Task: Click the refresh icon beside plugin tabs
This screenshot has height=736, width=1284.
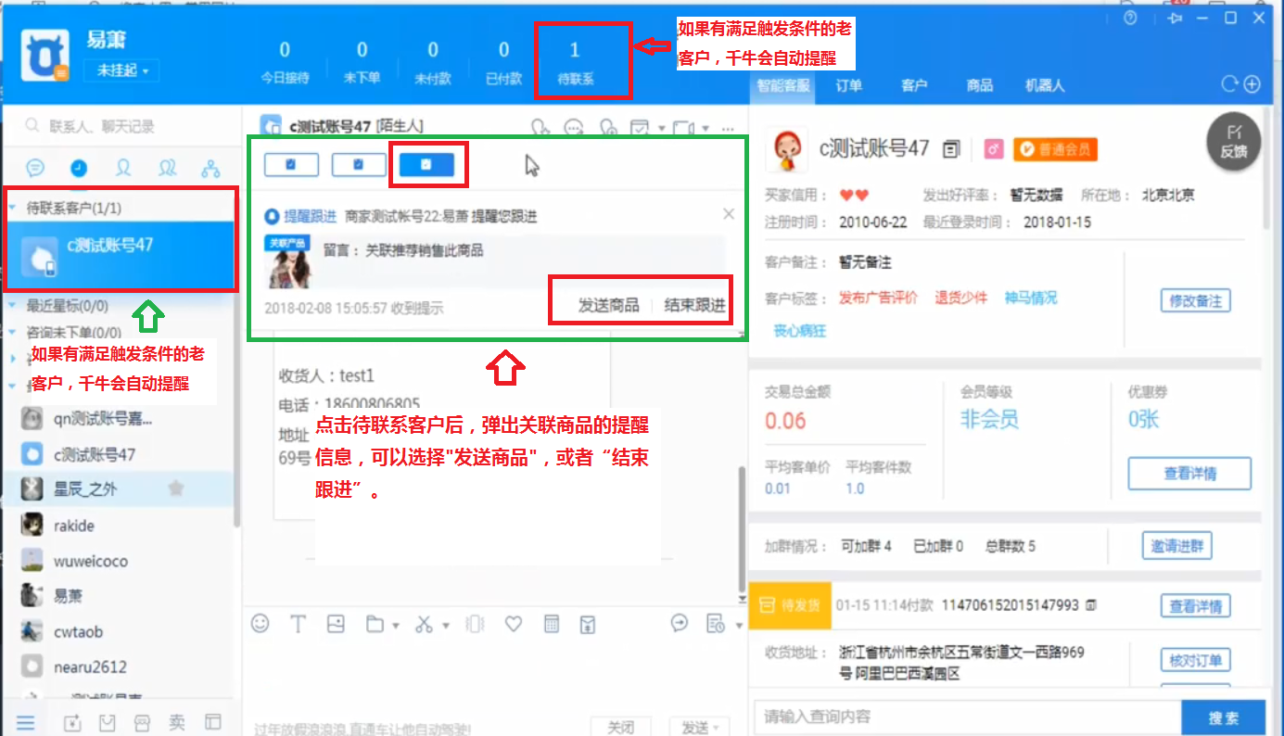Action: coord(1230,84)
